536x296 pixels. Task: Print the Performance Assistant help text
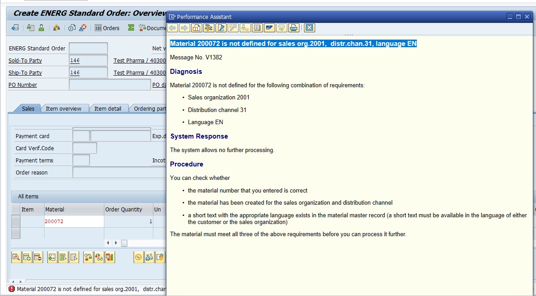pos(294,28)
